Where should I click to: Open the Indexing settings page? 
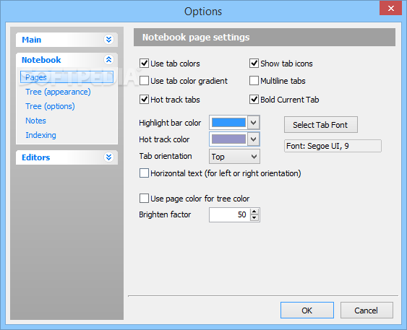[x=40, y=135]
